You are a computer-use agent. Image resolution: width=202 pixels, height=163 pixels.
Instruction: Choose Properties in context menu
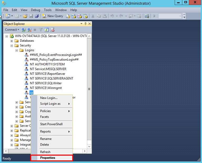52,158
